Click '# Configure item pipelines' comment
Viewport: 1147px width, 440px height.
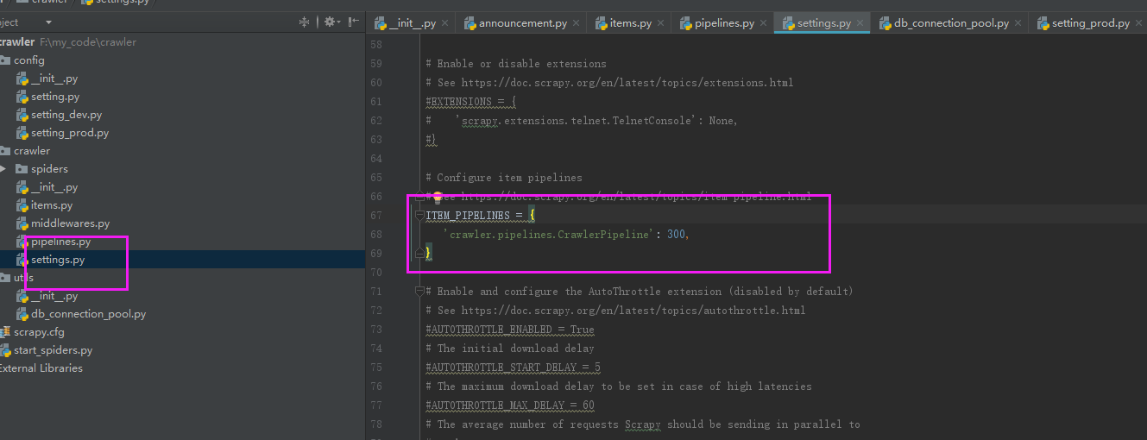pyautogui.click(x=504, y=178)
